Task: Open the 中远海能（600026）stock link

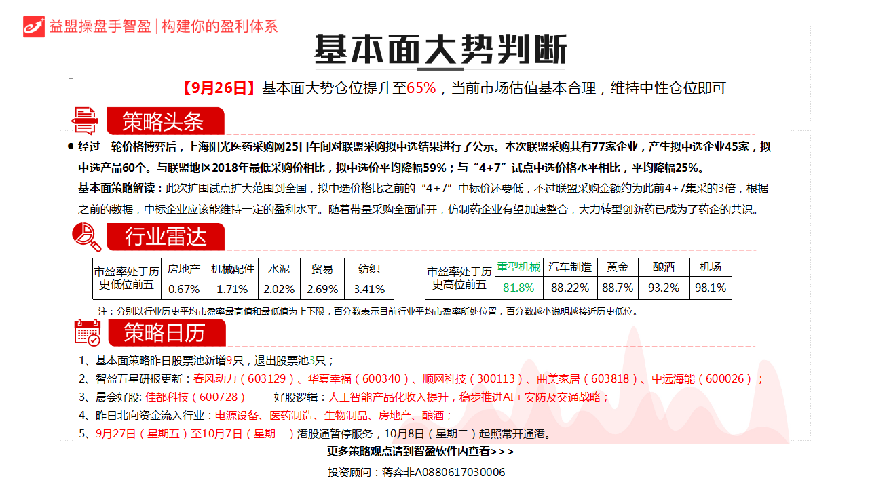Action: click(x=702, y=379)
